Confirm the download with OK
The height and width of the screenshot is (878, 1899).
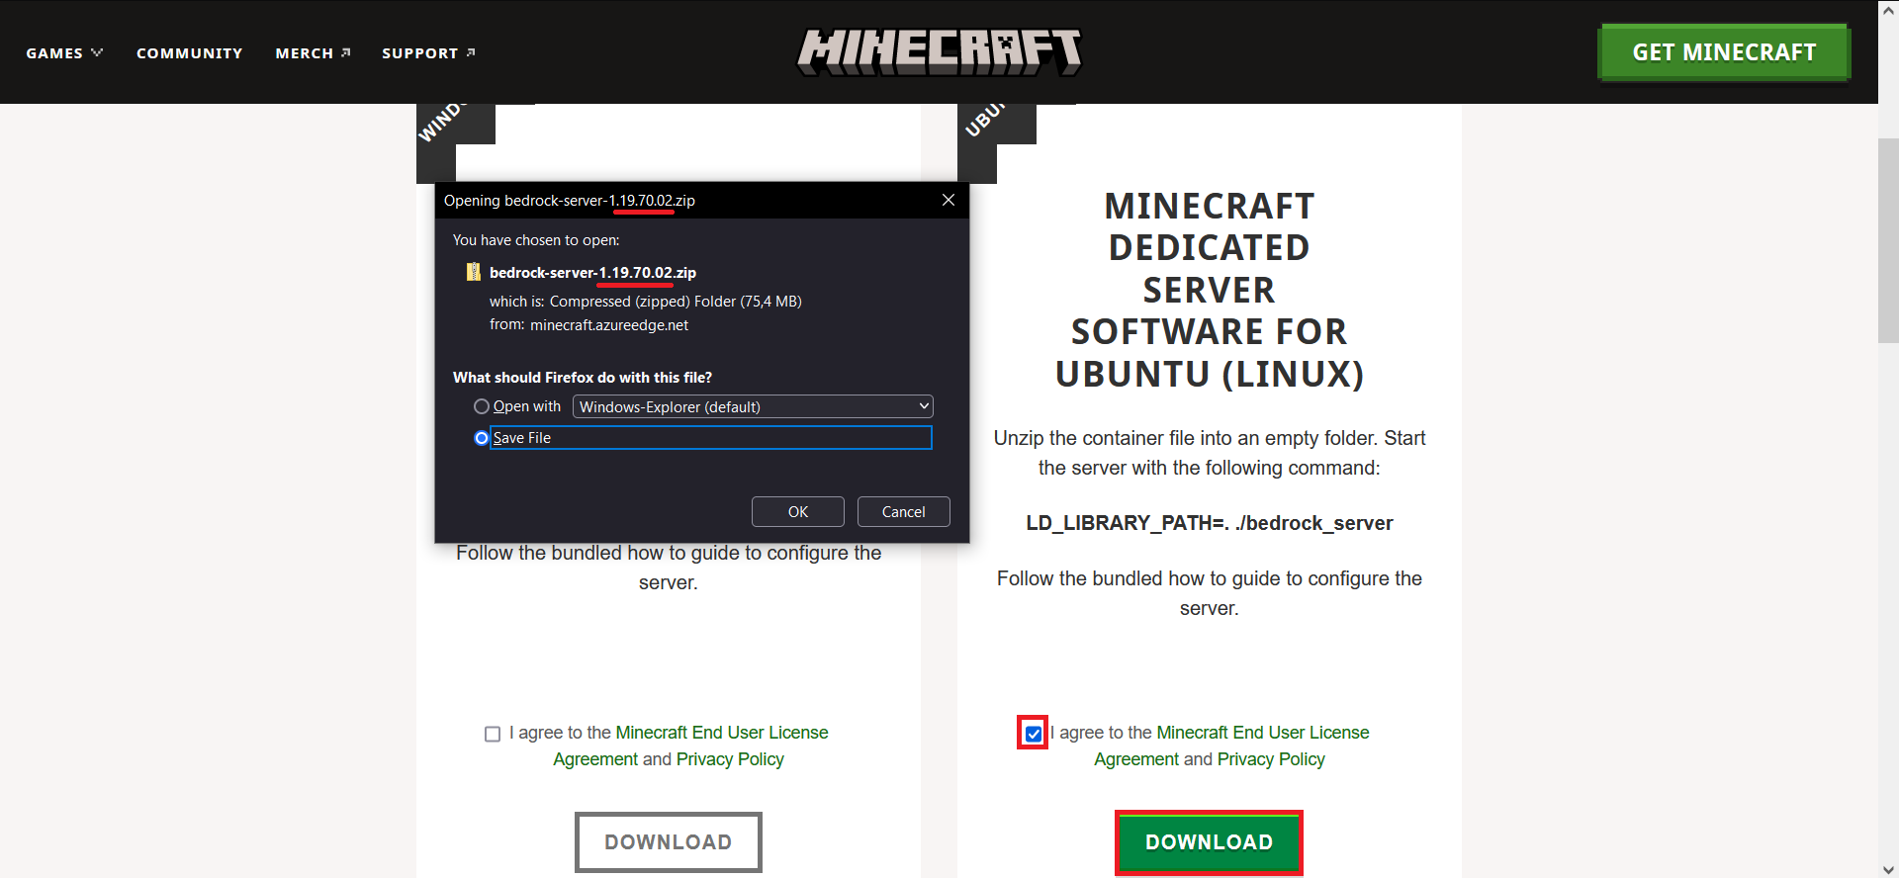pyautogui.click(x=798, y=512)
